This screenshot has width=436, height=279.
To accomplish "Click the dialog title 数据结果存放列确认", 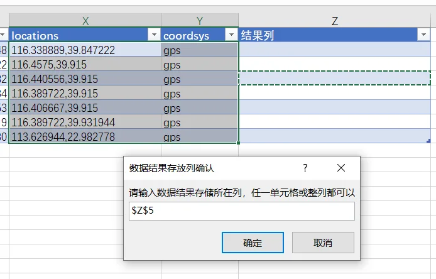I will (172, 168).
